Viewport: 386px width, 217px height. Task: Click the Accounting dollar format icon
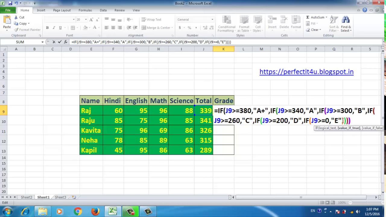[x=180, y=28]
